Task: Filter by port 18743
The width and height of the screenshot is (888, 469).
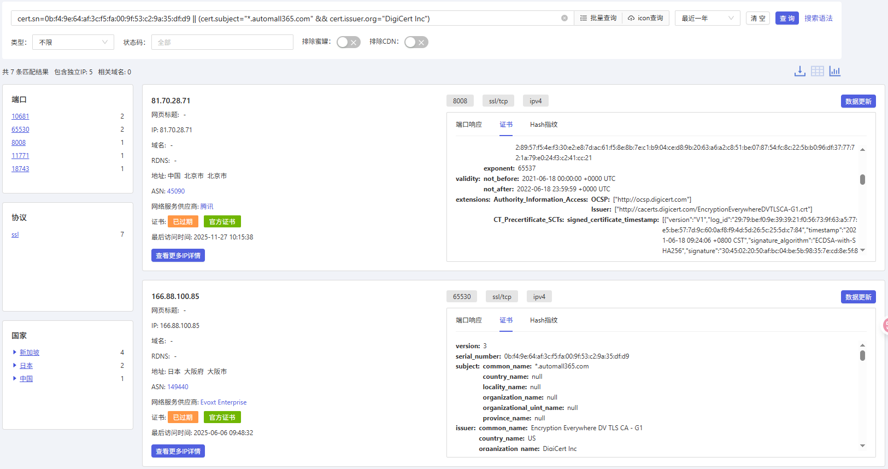Action: [x=20, y=169]
